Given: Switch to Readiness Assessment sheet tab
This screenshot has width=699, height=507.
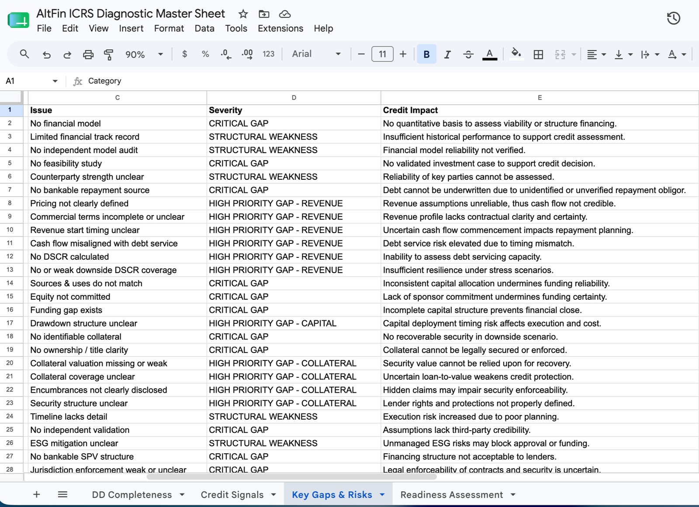Looking at the screenshot, I should coord(452,495).
